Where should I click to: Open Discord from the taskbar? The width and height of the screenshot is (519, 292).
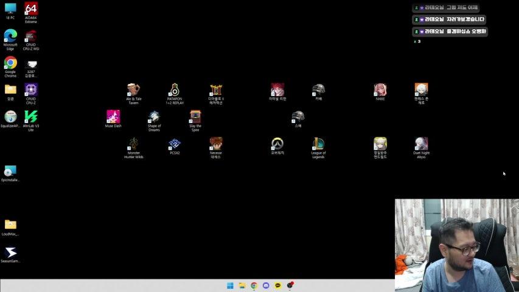266,285
